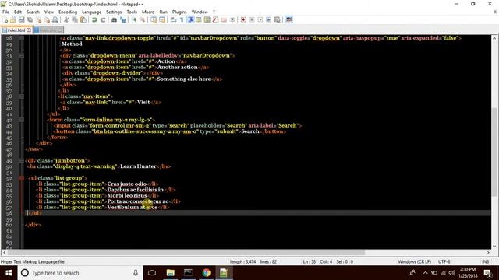Click the UTF-8 encoding status entry
499x280 pixels.
tap(444, 262)
